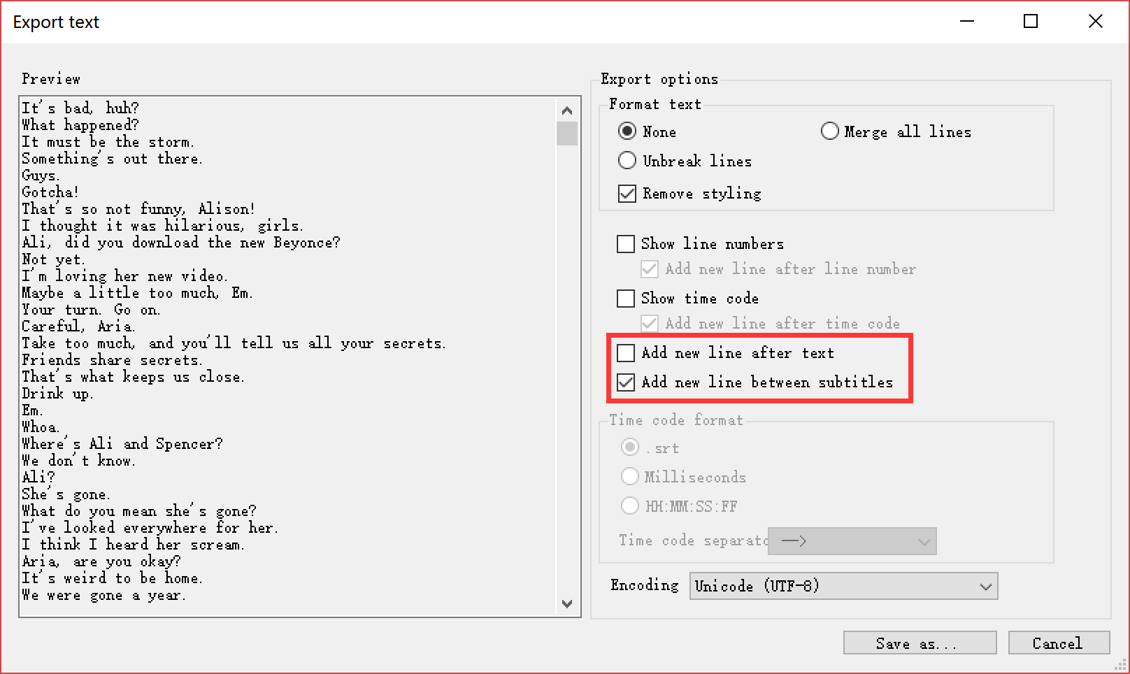Uncheck Add new line between subtitles
Screen dimensions: 1130x674
click(x=626, y=382)
